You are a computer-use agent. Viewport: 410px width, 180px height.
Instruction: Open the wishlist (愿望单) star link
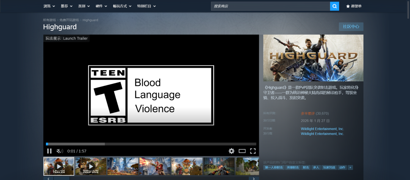354,6
